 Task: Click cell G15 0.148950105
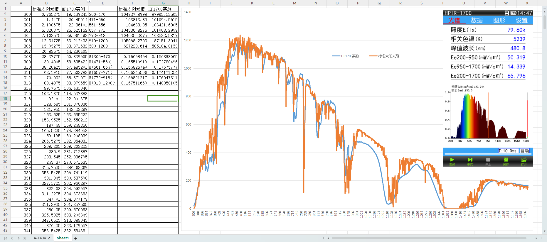[x=163, y=83]
